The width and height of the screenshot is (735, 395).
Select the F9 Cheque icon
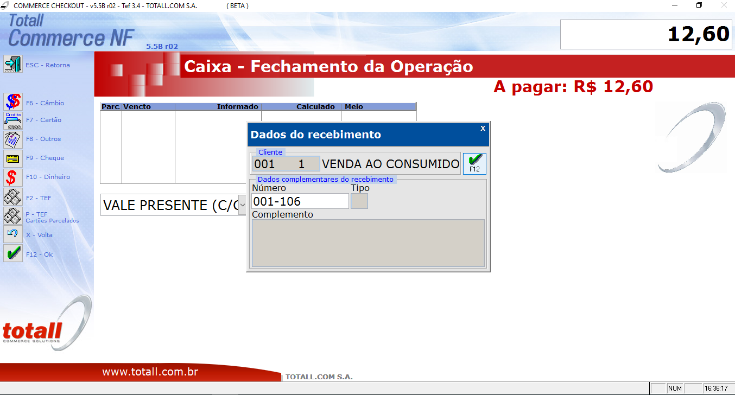coord(13,158)
